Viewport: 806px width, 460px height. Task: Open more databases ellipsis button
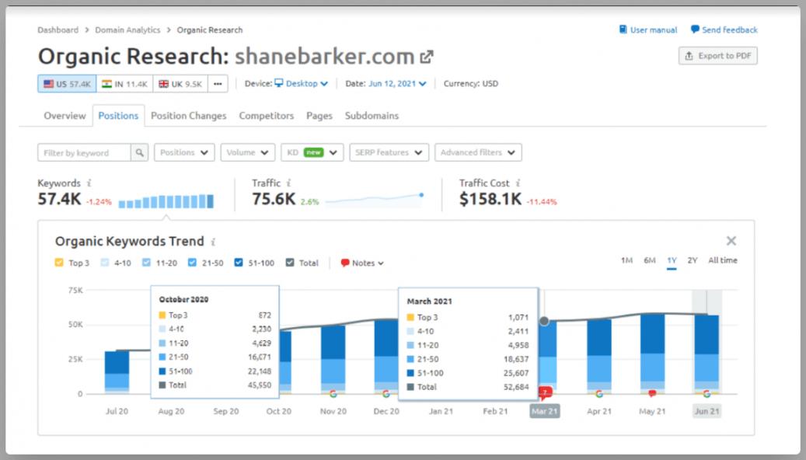(x=218, y=84)
